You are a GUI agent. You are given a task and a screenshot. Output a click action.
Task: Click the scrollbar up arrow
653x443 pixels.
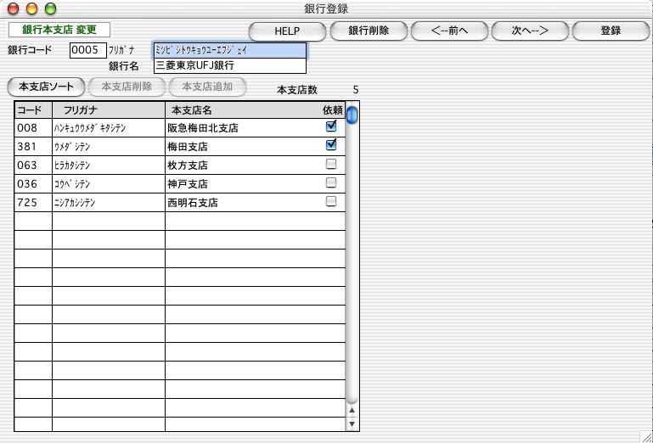click(x=352, y=410)
